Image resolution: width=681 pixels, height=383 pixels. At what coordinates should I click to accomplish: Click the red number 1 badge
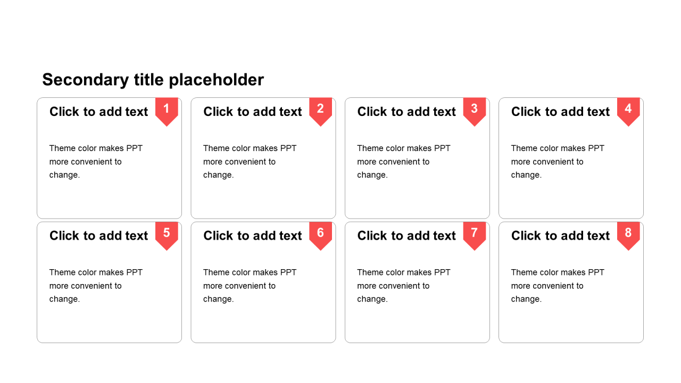(x=167, y=110)
